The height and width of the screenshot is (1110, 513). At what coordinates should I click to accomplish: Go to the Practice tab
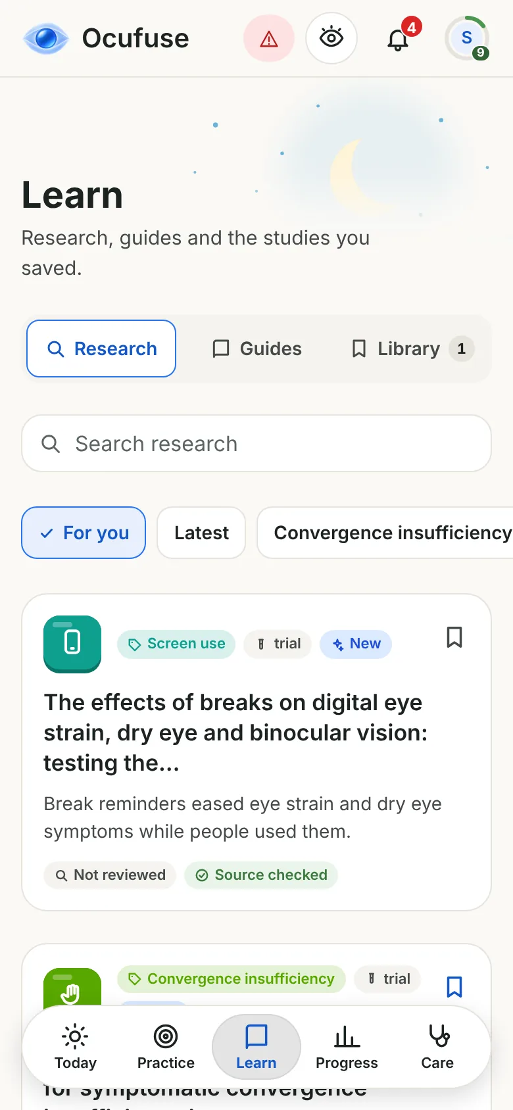[166, 1047]
